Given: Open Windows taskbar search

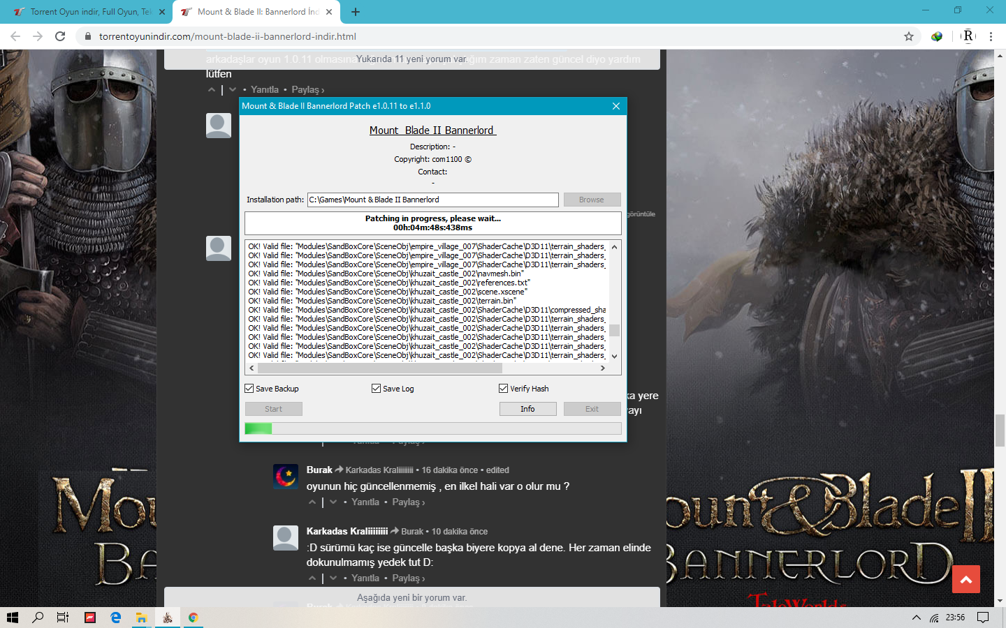Looking at the screenshot, I should tap(38, 618).
